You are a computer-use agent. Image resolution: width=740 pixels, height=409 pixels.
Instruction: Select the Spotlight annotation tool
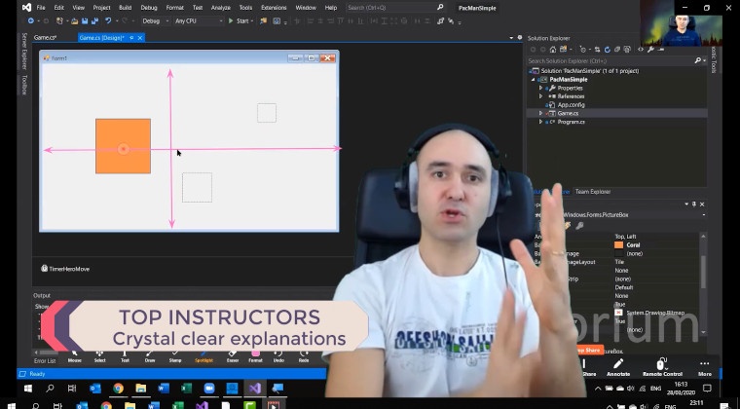pyautogui.click(x=203, y=353)
